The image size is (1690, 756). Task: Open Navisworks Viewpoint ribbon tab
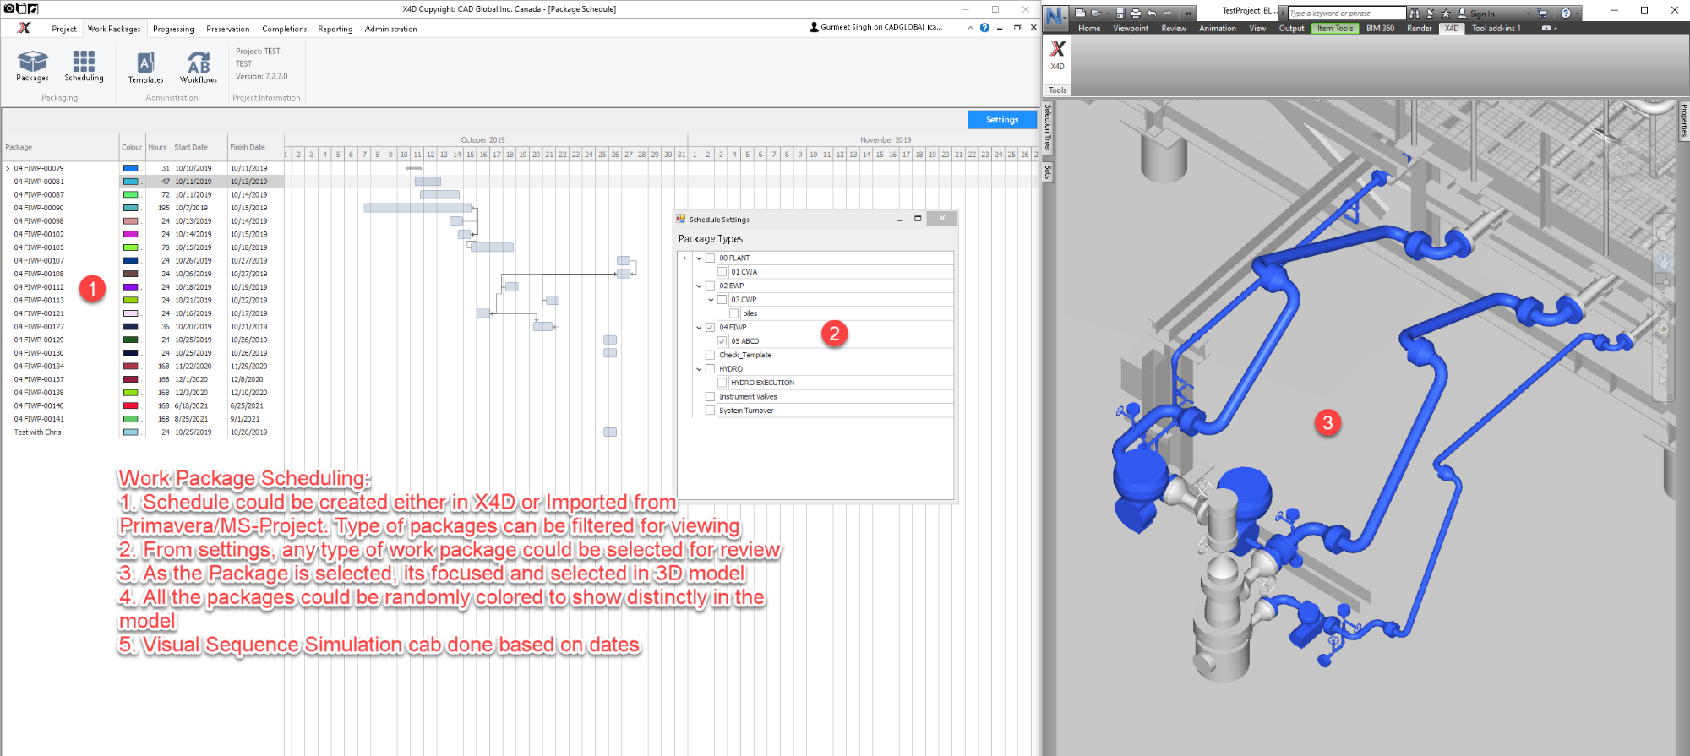[1131, 28]
